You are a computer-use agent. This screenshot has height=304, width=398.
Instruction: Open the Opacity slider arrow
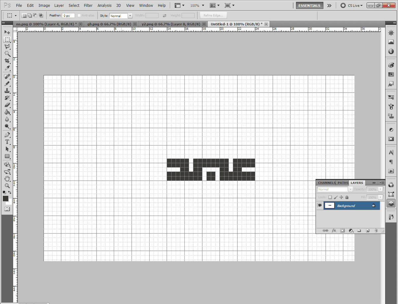(x=380, y=189)
